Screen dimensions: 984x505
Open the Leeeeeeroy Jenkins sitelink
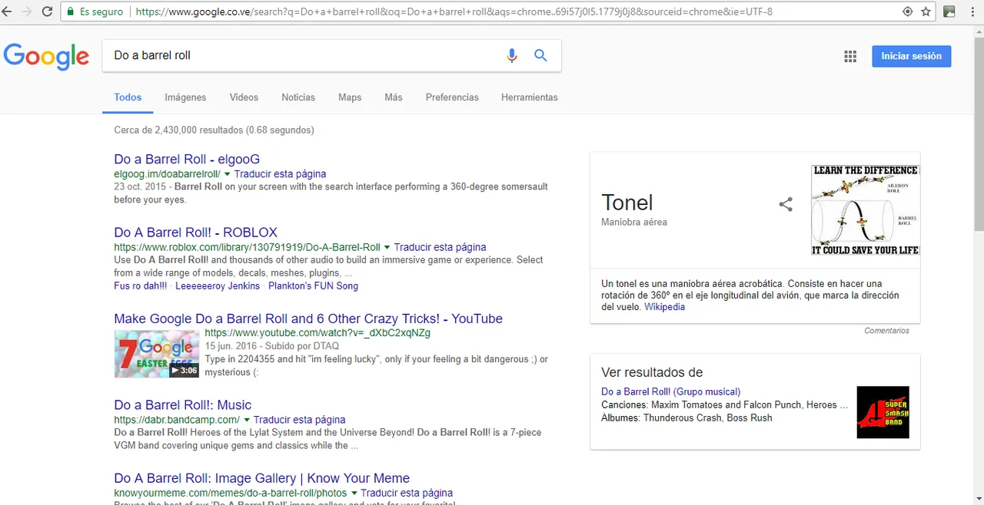[218, 286]
